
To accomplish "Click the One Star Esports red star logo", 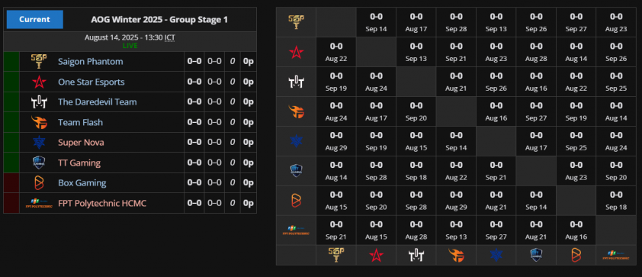I will [x=39, y=82].
